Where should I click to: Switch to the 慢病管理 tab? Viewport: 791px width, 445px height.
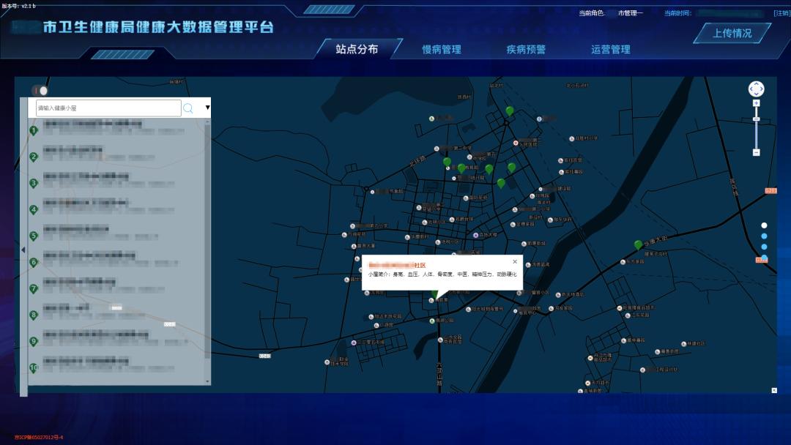(x=440, y=49)
